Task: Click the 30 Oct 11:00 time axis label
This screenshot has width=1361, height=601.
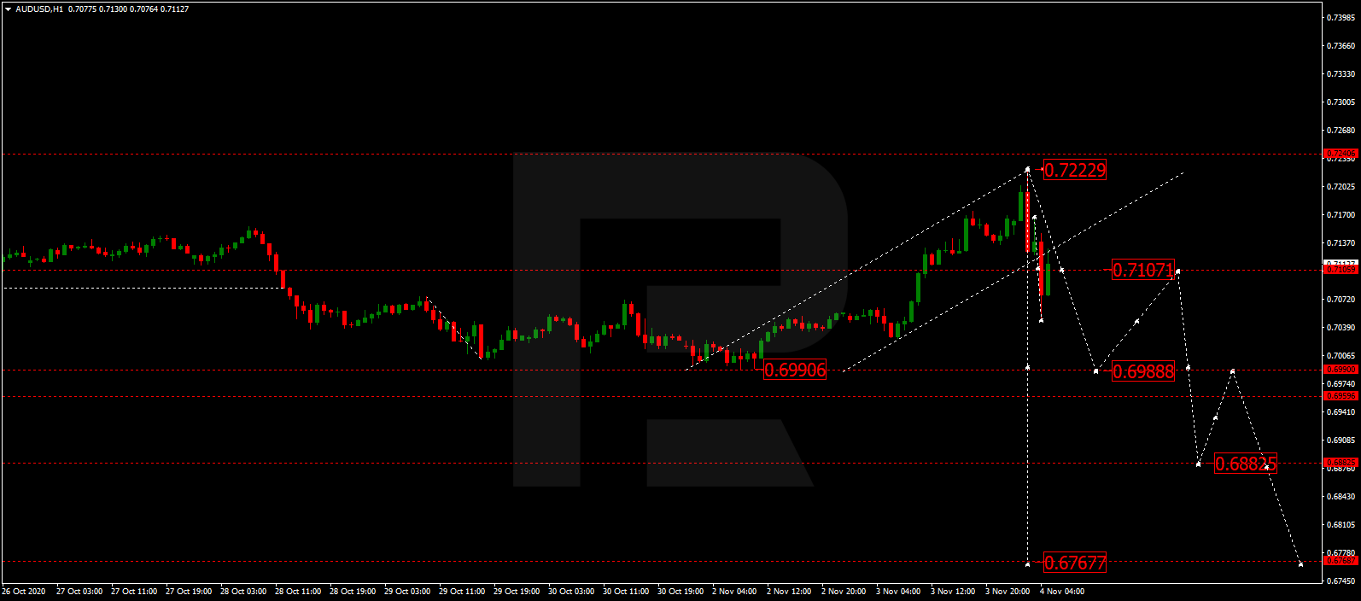Action: coord(626,592)
